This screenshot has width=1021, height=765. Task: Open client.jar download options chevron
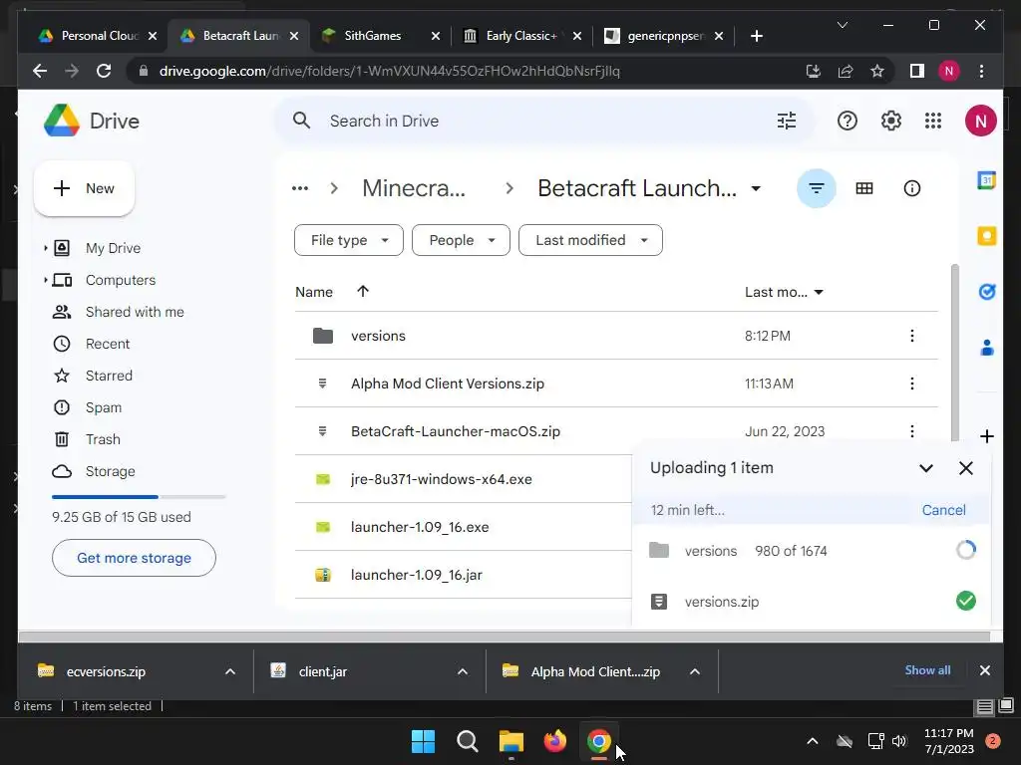pyautogui.click(x=463, y=671)
